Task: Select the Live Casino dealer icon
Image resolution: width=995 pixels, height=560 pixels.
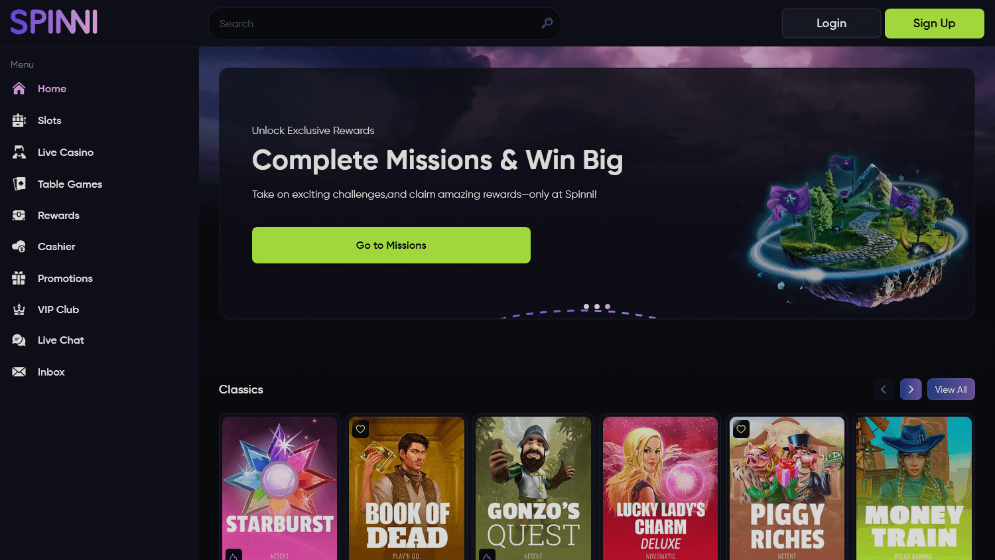Action: [19, 152]
